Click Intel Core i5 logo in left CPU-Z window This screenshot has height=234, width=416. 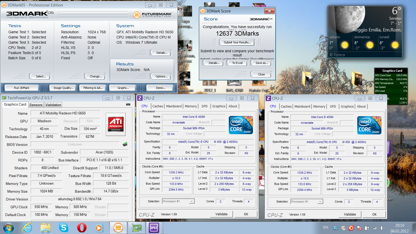(241, 125)
